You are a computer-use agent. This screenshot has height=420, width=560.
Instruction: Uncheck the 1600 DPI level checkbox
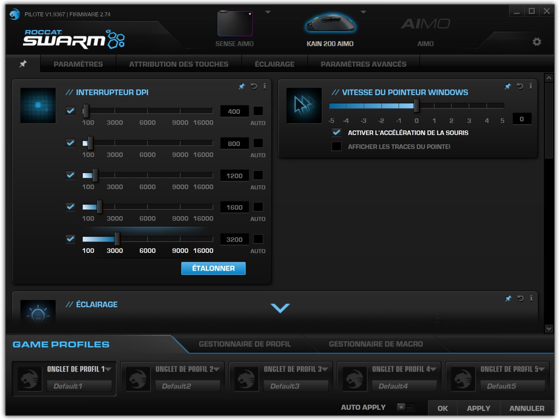[71, 207]
